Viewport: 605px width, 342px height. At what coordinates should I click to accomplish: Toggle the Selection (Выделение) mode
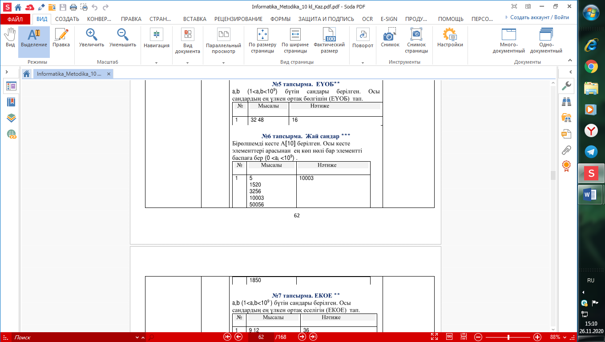(34, 38)
